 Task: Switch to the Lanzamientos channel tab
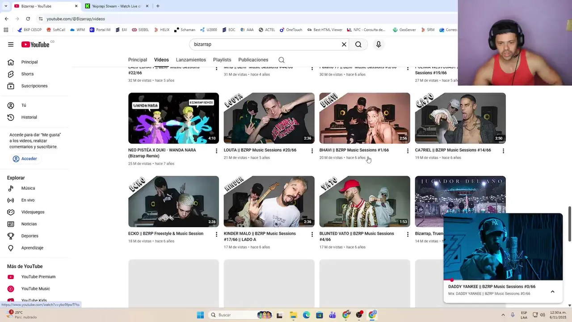(191, 60)
